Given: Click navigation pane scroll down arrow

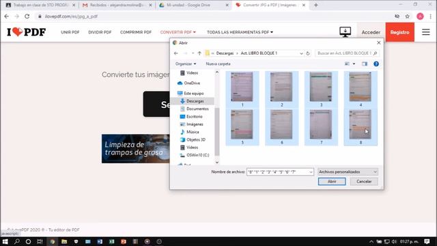Looking at the screenshot, I should click(x=217, y=163).
